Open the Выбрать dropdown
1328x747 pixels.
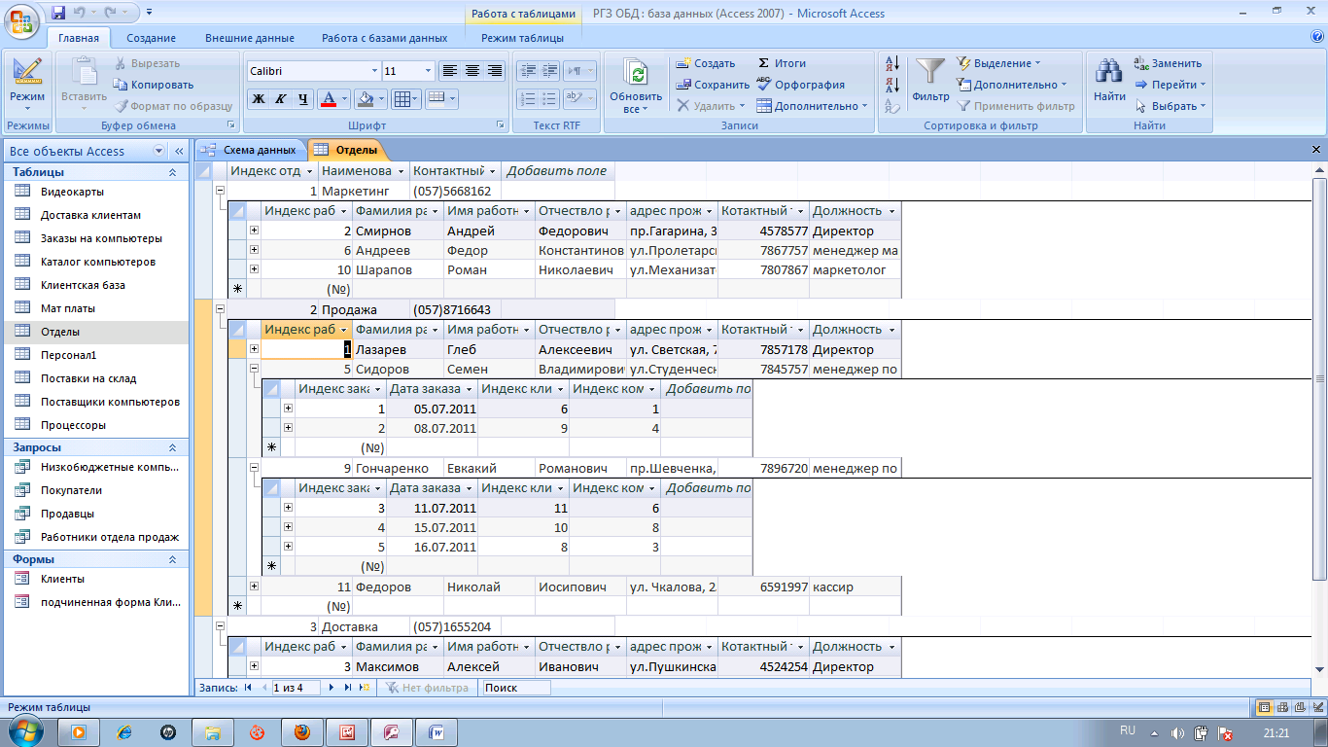pos(1171,106)
